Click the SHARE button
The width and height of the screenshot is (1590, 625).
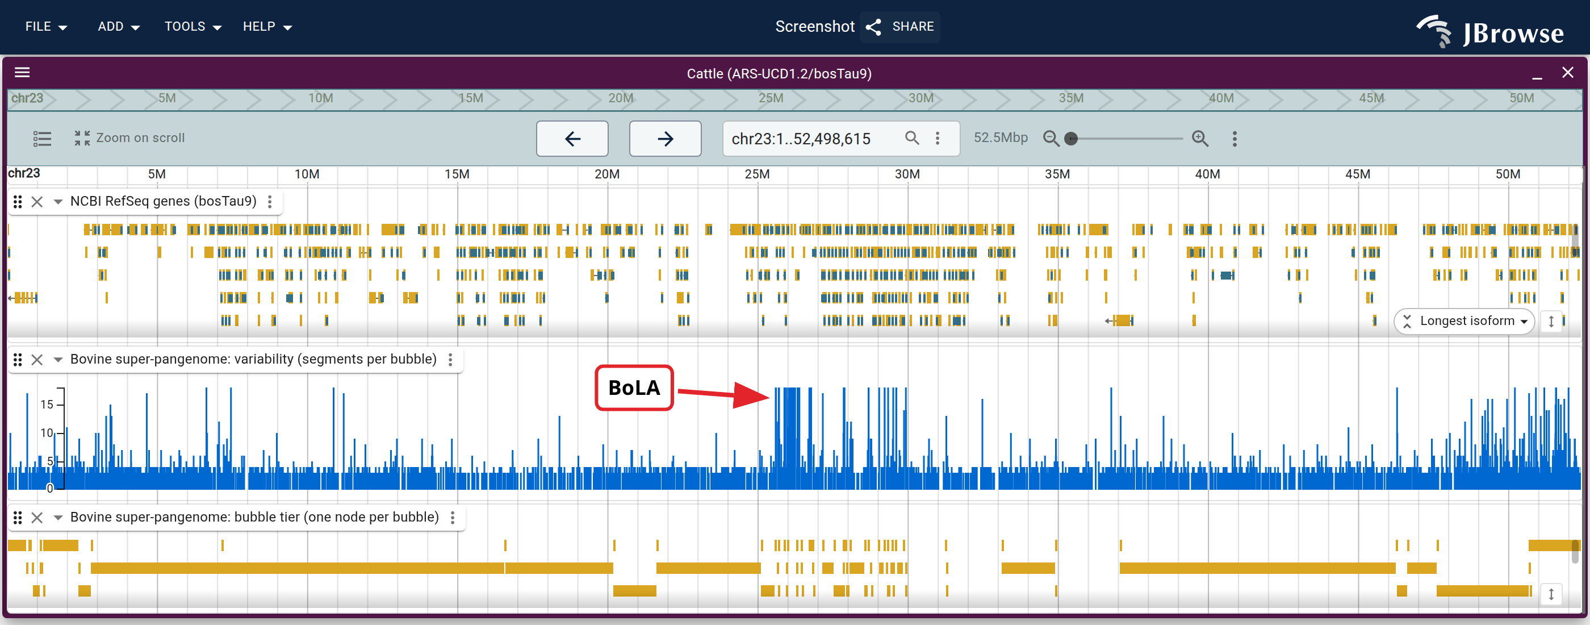[900, 27]
